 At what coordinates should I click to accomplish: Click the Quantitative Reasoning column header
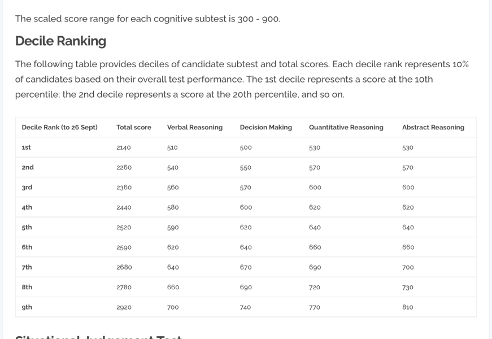click(x=346, y=128)
